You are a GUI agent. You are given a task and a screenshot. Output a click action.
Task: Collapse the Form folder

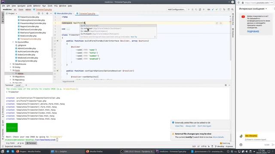[x=10, y=70]
